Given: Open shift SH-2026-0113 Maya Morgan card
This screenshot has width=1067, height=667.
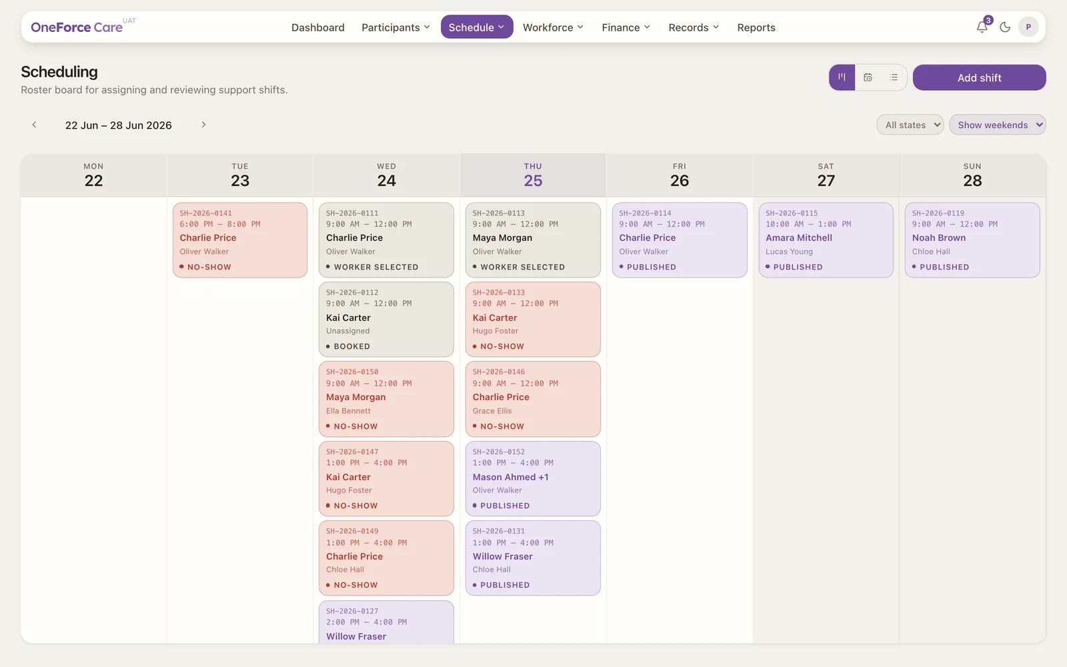Looking at the screenshot, I should (533, 240).
